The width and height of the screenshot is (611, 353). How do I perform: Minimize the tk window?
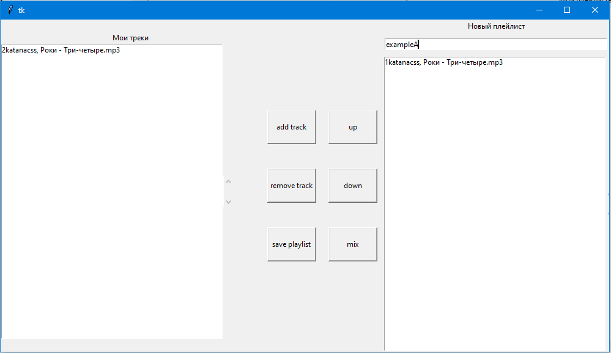539,9
